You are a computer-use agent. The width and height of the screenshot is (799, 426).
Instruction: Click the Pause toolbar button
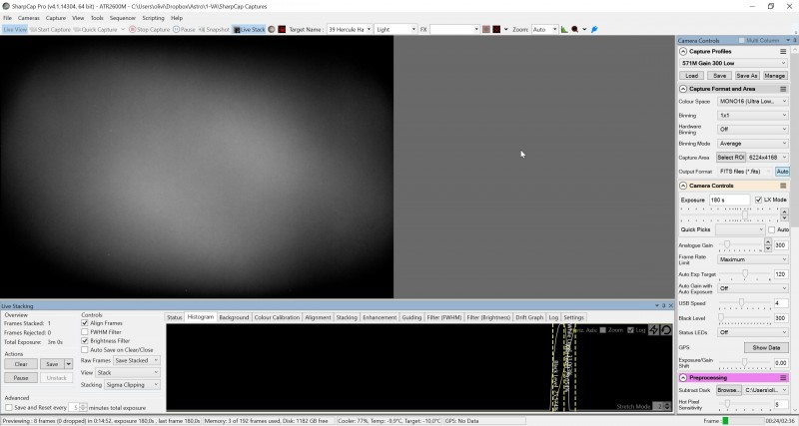(x=184, y=30)
